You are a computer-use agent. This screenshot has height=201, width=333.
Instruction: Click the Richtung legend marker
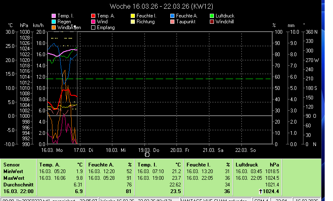133,22
